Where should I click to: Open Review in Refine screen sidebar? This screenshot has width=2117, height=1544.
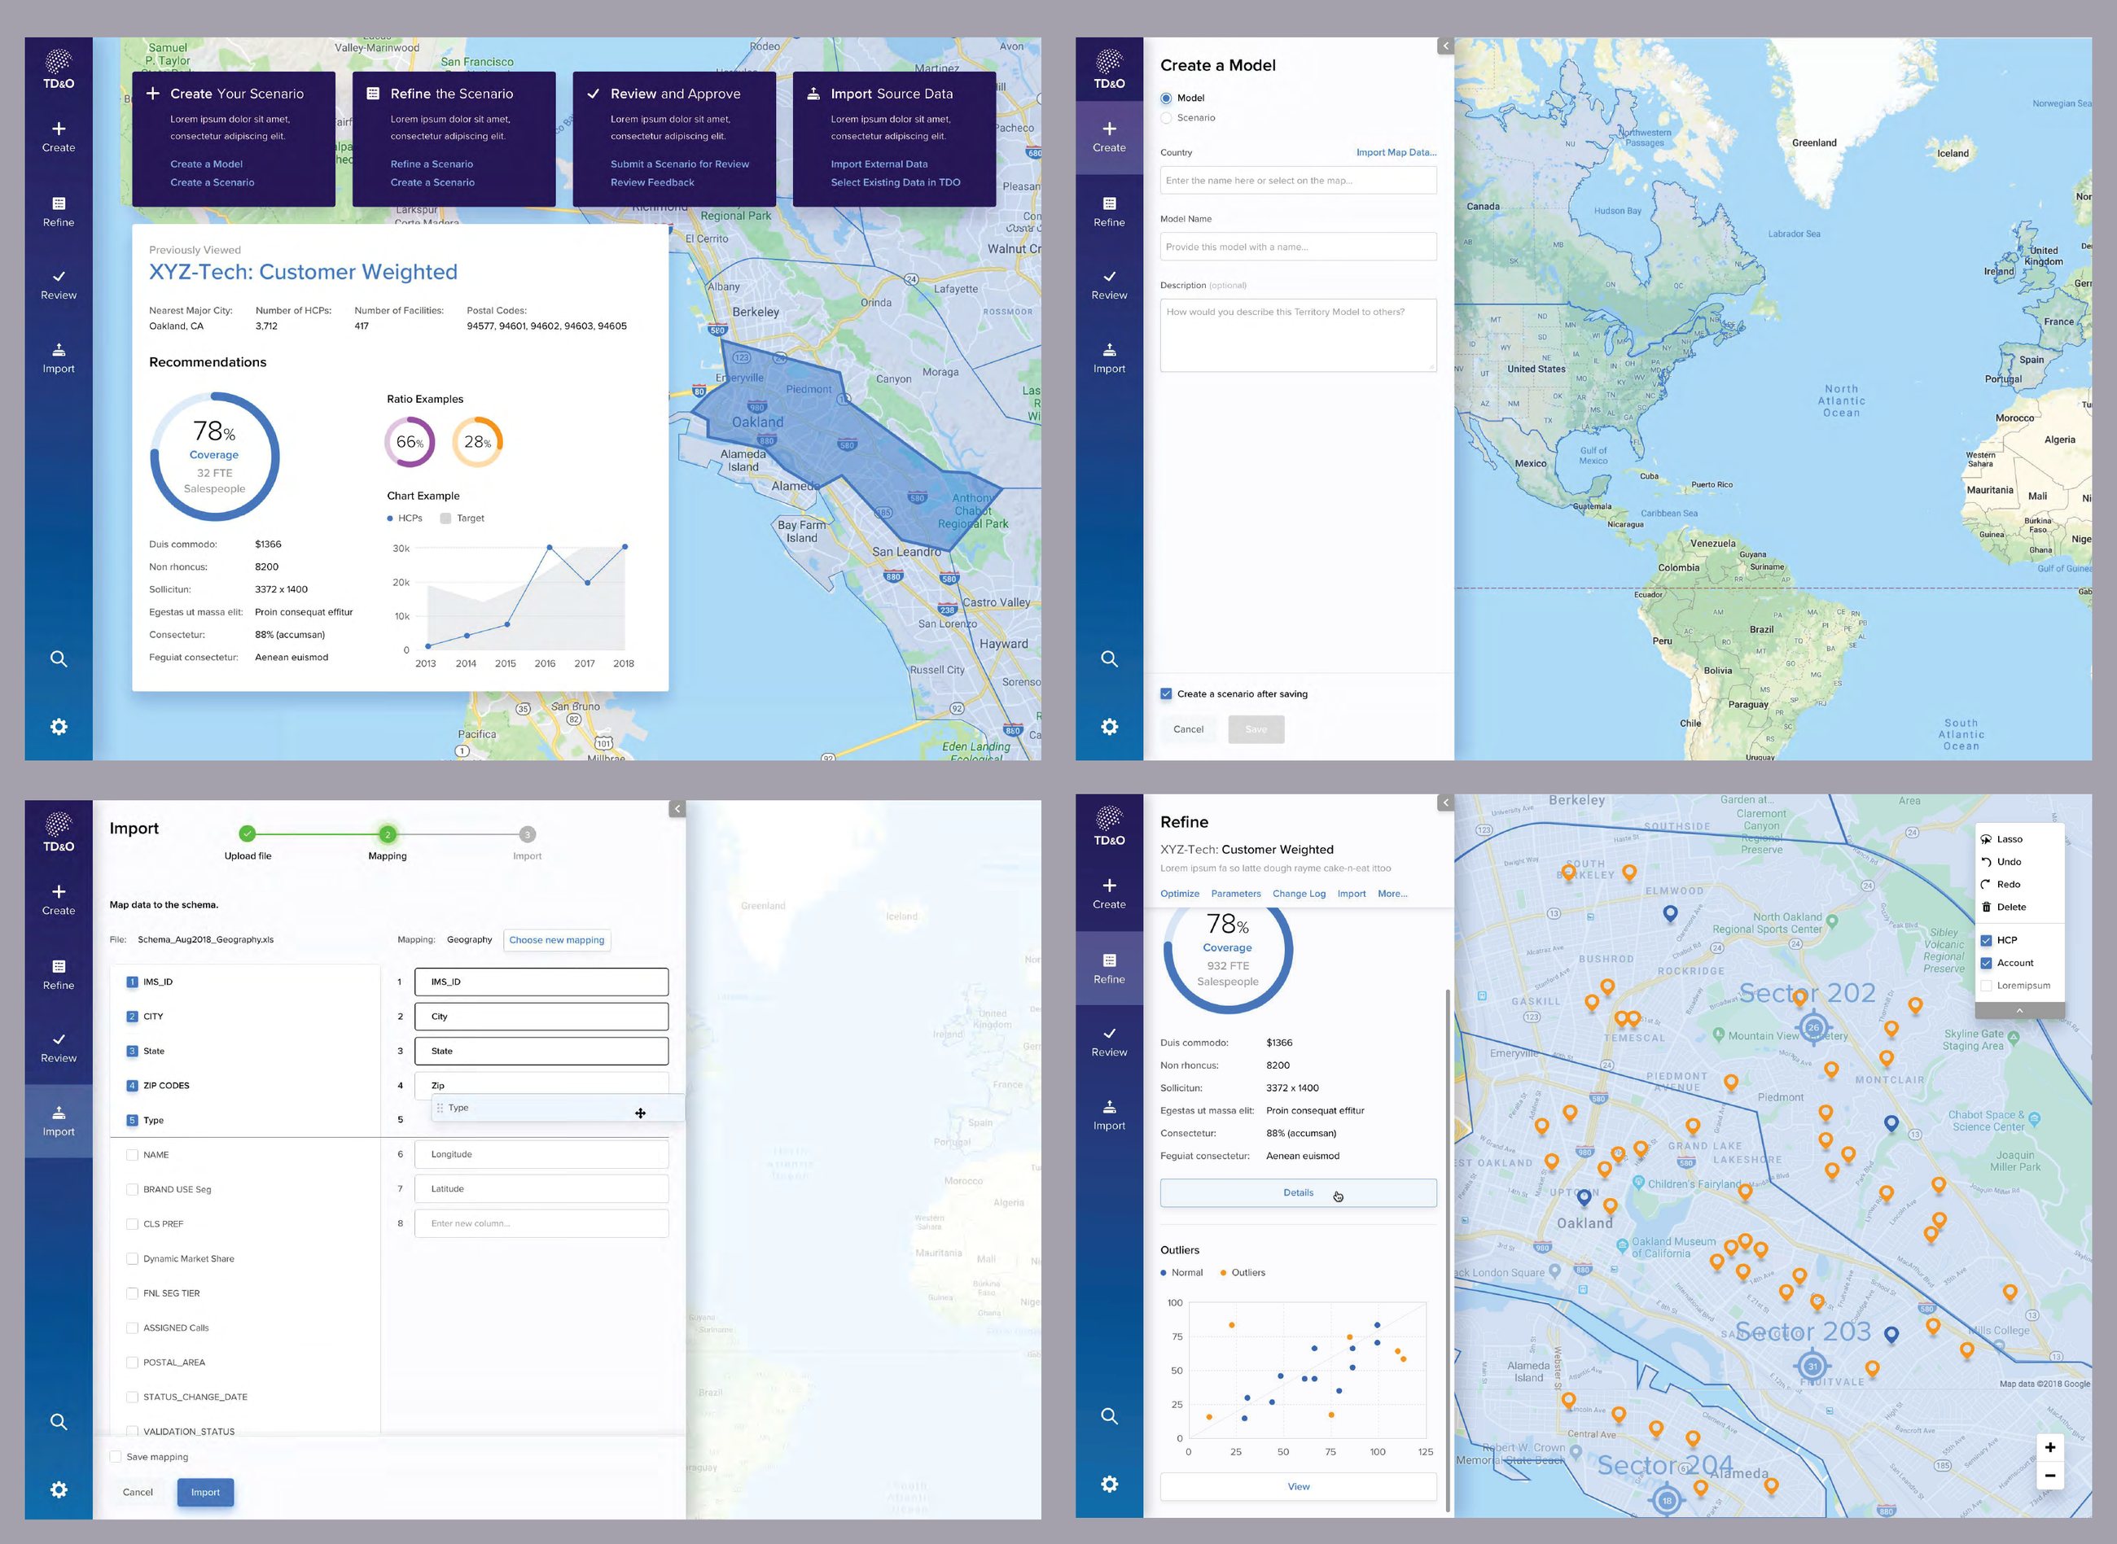[1109, 1041]
